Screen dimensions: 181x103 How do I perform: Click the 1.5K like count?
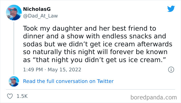point(22,96)
